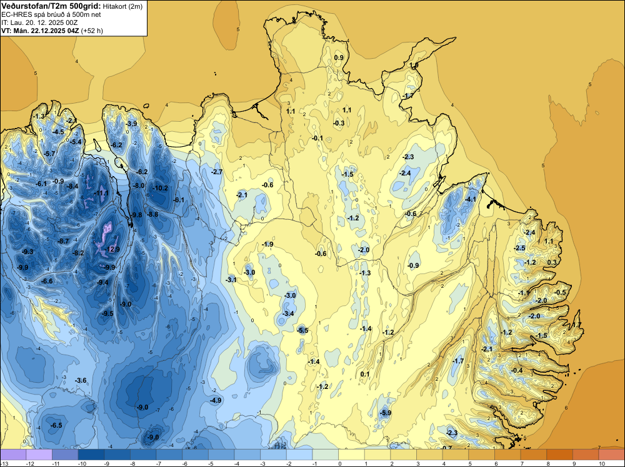Select the -9.5 temperature label
The width and height of the screenshot is (625, 467).
pos(107,313)
